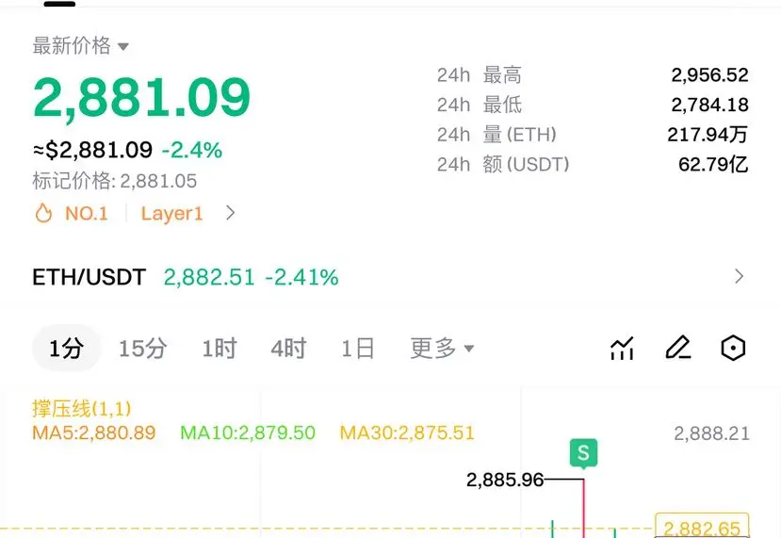Select the 1日 timeframe tab
781x538 pixels.
[x=358, y=348]
